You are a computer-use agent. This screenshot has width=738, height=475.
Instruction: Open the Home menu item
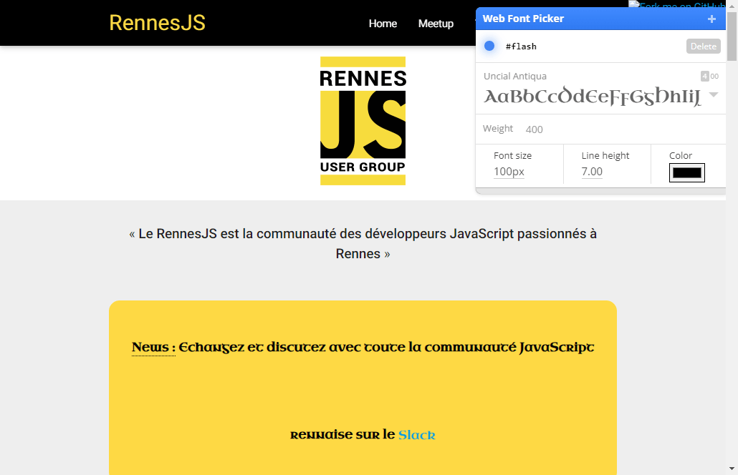[x=383, y=24]
